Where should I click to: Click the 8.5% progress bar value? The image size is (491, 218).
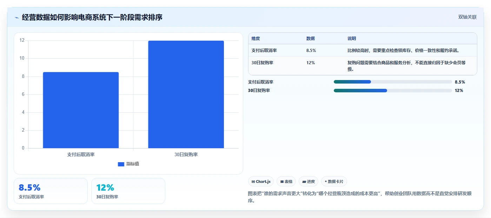[x=460, y=82]
